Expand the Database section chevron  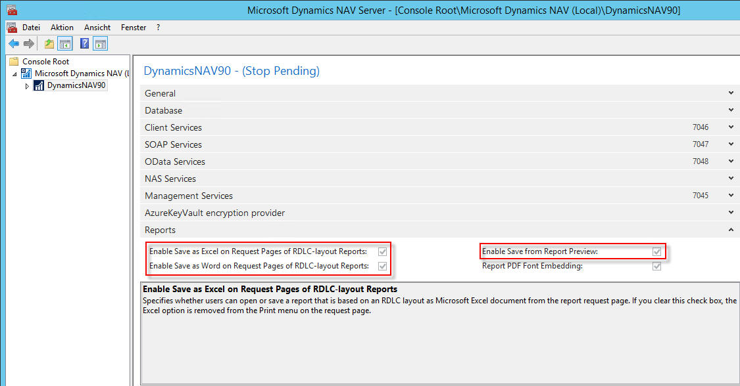pos(731,110)
